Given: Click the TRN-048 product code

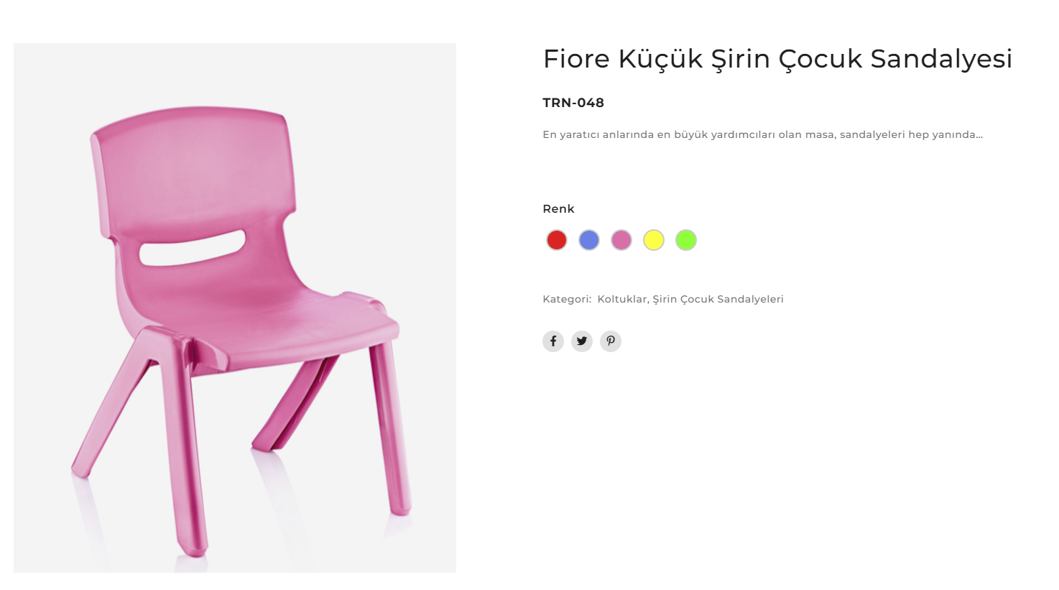Looking at the screenshot, I should click(573, 103).
